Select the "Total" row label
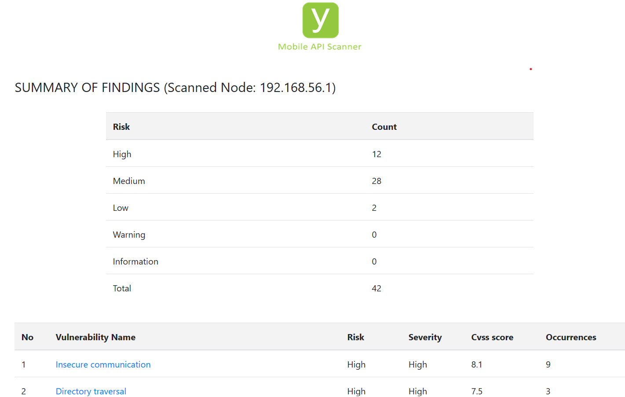This screenshot has height=397, width=625. point(122,288)
